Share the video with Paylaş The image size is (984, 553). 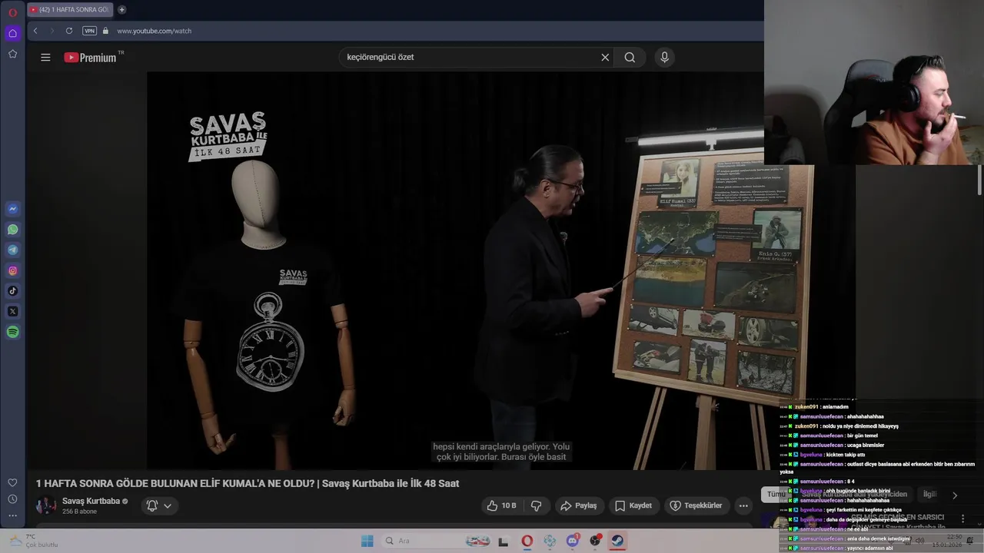point(578,505)
